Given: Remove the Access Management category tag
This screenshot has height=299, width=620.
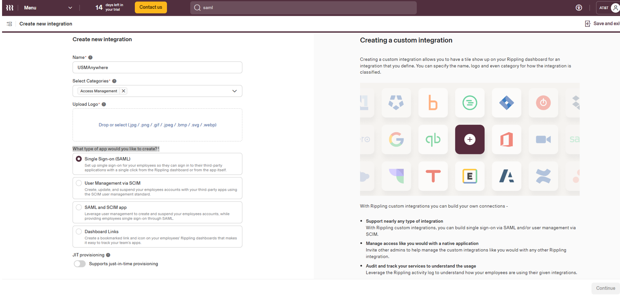Looking at the screenshot, I should [x=123, y=91].
